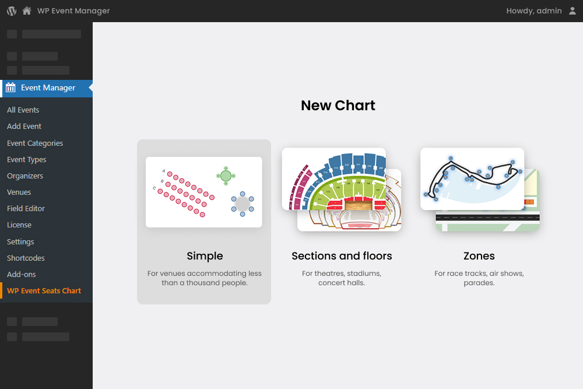View the Shortcodes section
The width and height of the screenshot is (583, 389).
pyautogui.click(x=25, y=258)
